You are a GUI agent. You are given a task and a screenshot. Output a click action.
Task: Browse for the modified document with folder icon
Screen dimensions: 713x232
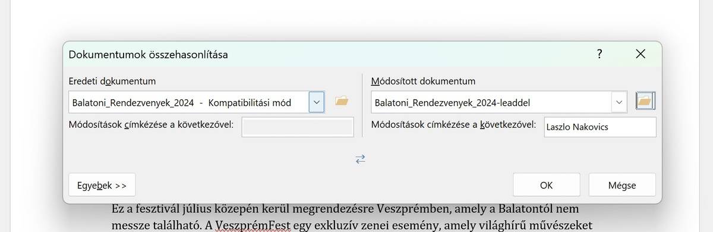click(645, 102)
